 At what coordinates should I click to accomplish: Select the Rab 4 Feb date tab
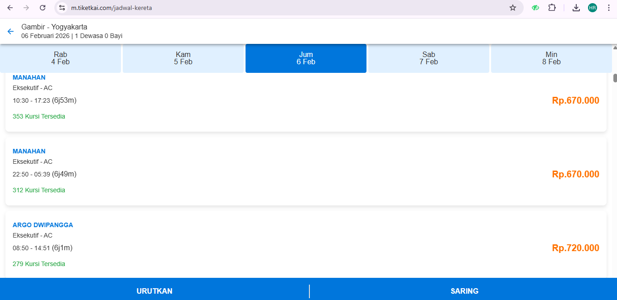pyautogui.click(x=60, y=58)
